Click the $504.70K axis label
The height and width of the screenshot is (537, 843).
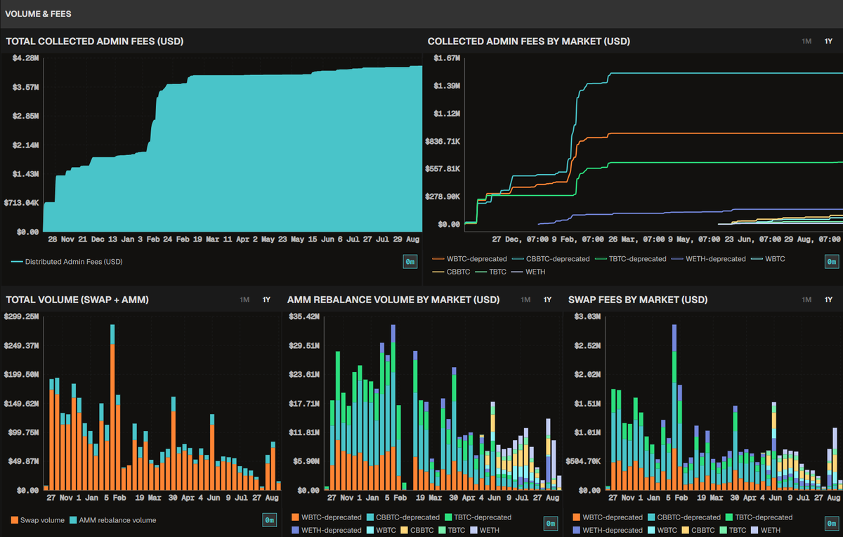[584, 461]
